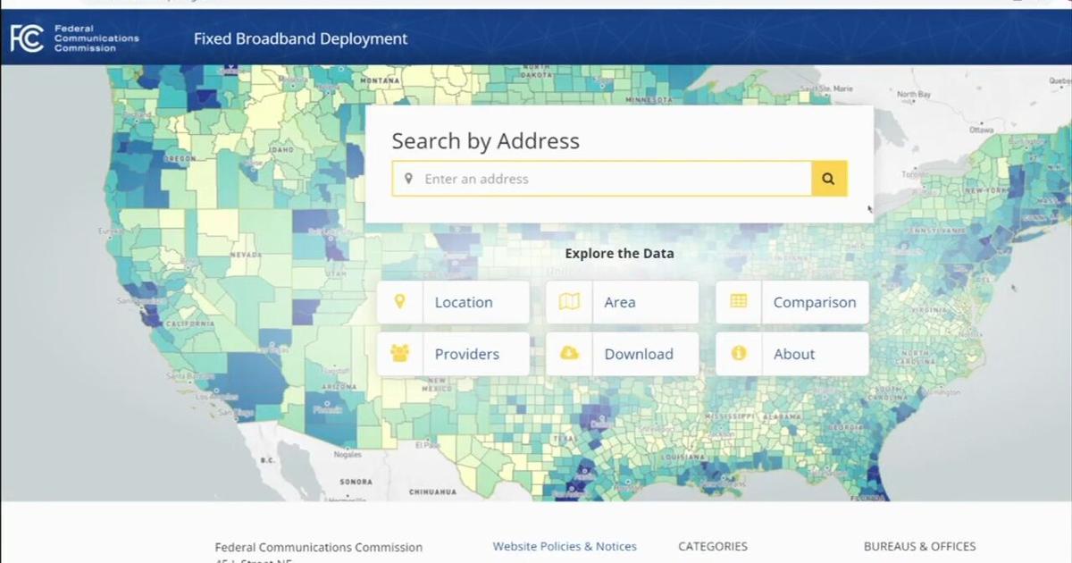Open the Area explorer

[x=620, y=302]
